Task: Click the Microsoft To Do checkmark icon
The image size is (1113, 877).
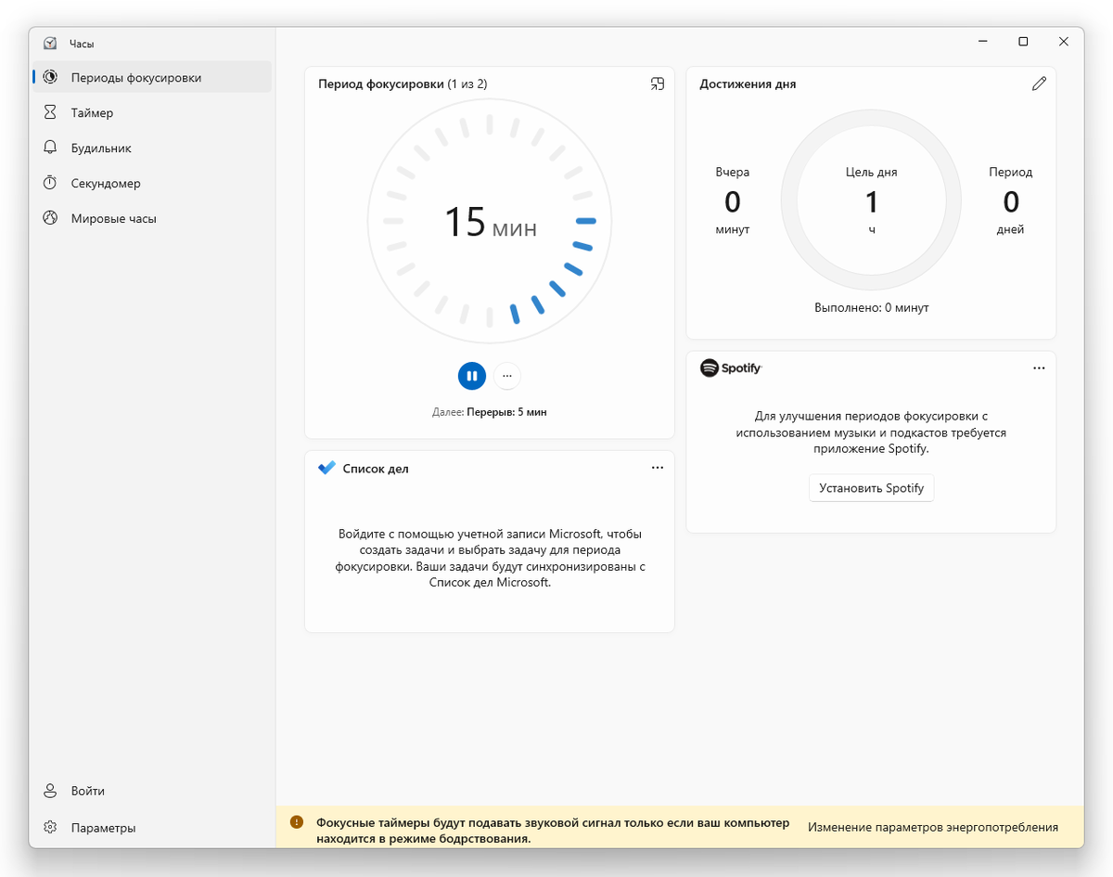Action: tap(326, 468)
